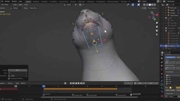Click the Angle value field
The width and height of the screenshot is (180, 101).
[17, 70]
